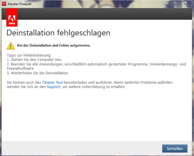This screenshot has width=194, height=156.
Task: Click tip two about Firewallsoftware
Action: (96, 66)
